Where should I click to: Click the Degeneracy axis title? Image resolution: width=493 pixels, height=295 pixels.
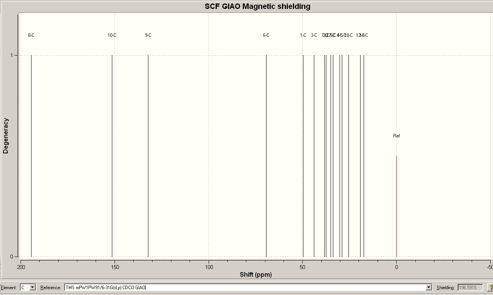5,136
